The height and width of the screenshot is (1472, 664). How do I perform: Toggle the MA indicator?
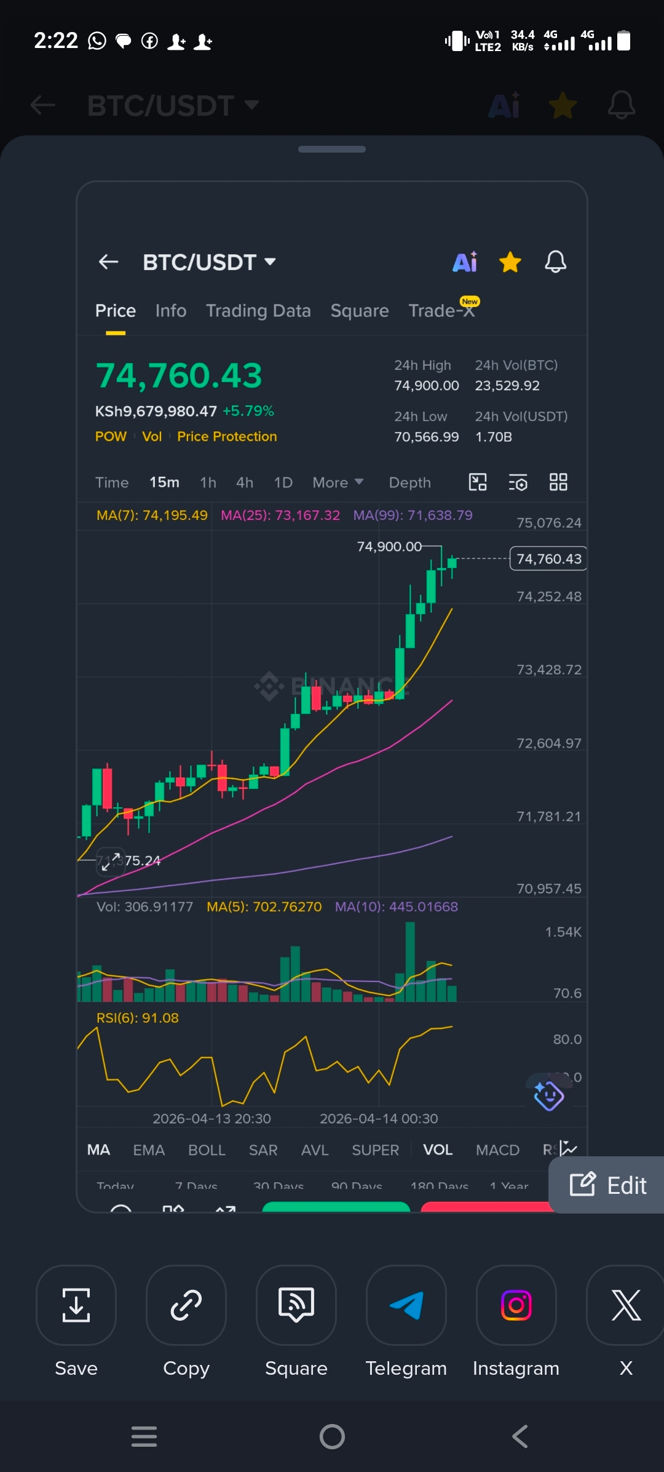(98, 1150)
